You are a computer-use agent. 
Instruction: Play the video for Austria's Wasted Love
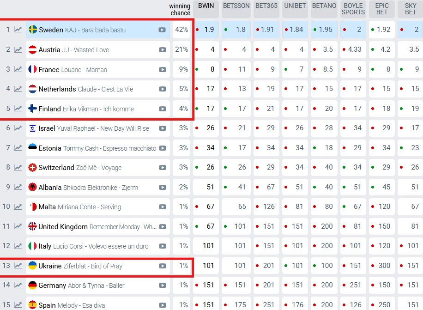[163, 50]
